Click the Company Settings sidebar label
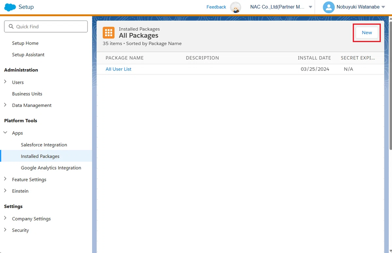Viewport: 392px width, 253px height. (x=31, y=218)
